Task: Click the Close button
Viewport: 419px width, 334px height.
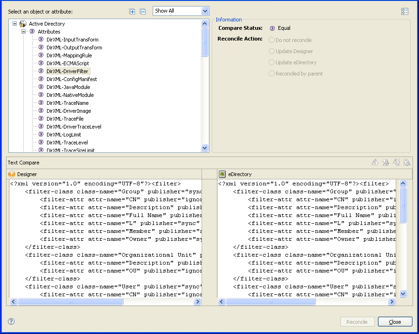Action: click(x=395, y=322)
